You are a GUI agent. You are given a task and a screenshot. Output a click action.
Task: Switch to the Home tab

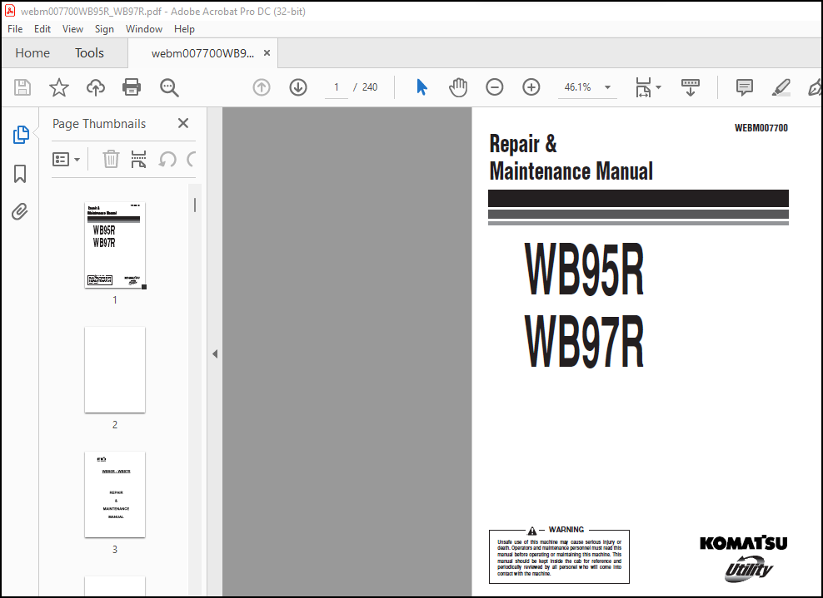(x=32, y=53)
